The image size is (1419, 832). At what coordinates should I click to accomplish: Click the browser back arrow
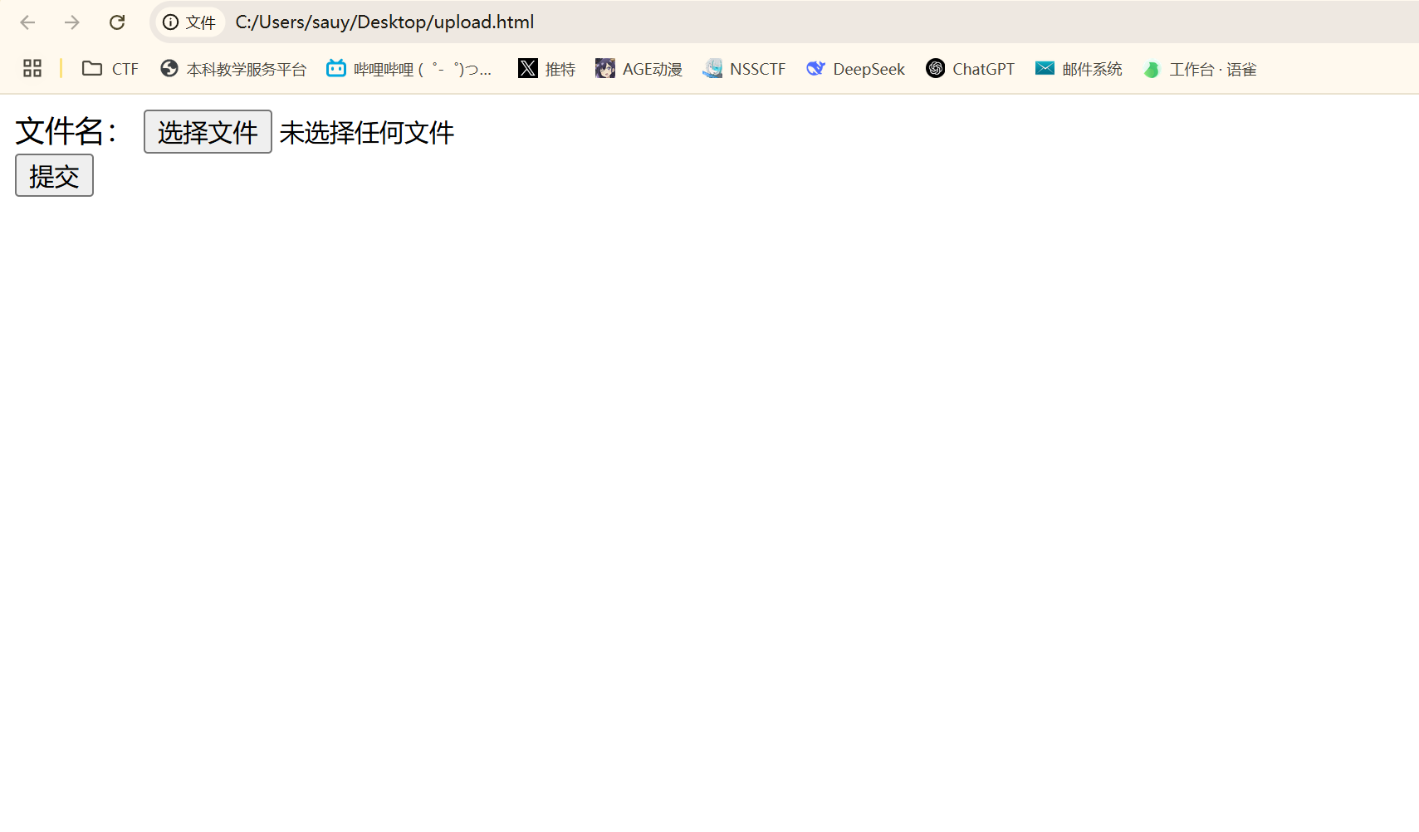click(27, 22)
